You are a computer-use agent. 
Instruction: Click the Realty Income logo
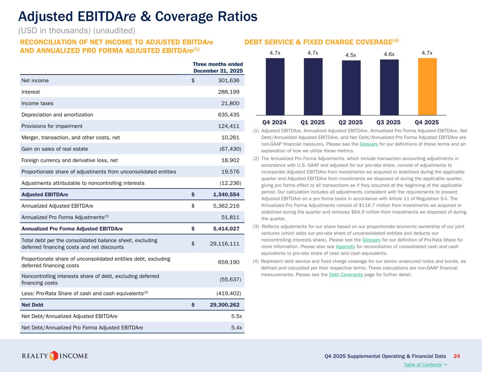pyautogui.click(x=55, y=356)
